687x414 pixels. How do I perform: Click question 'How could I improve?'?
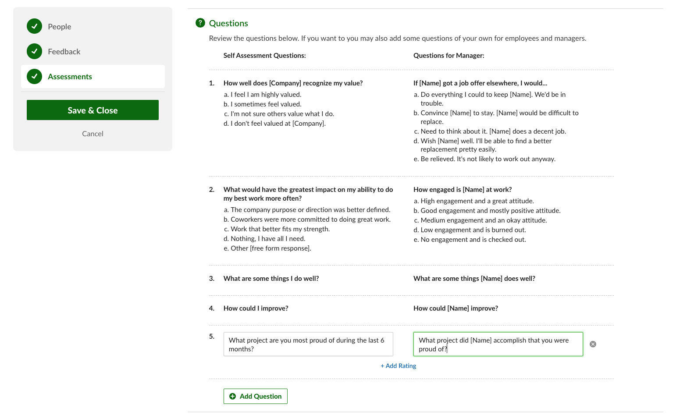pos(256,308)
